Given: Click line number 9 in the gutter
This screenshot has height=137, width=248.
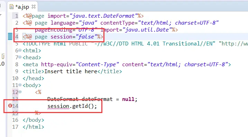Looking at the screenshot, I should [17, 71].
